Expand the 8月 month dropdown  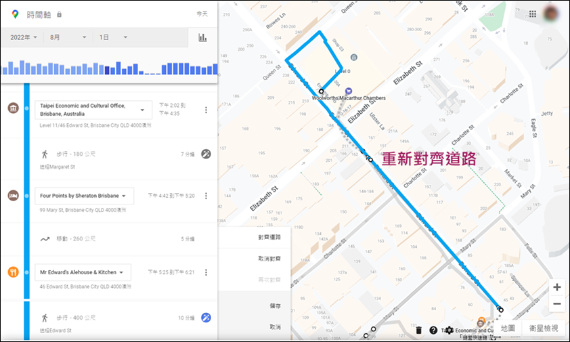coord(68,37)
